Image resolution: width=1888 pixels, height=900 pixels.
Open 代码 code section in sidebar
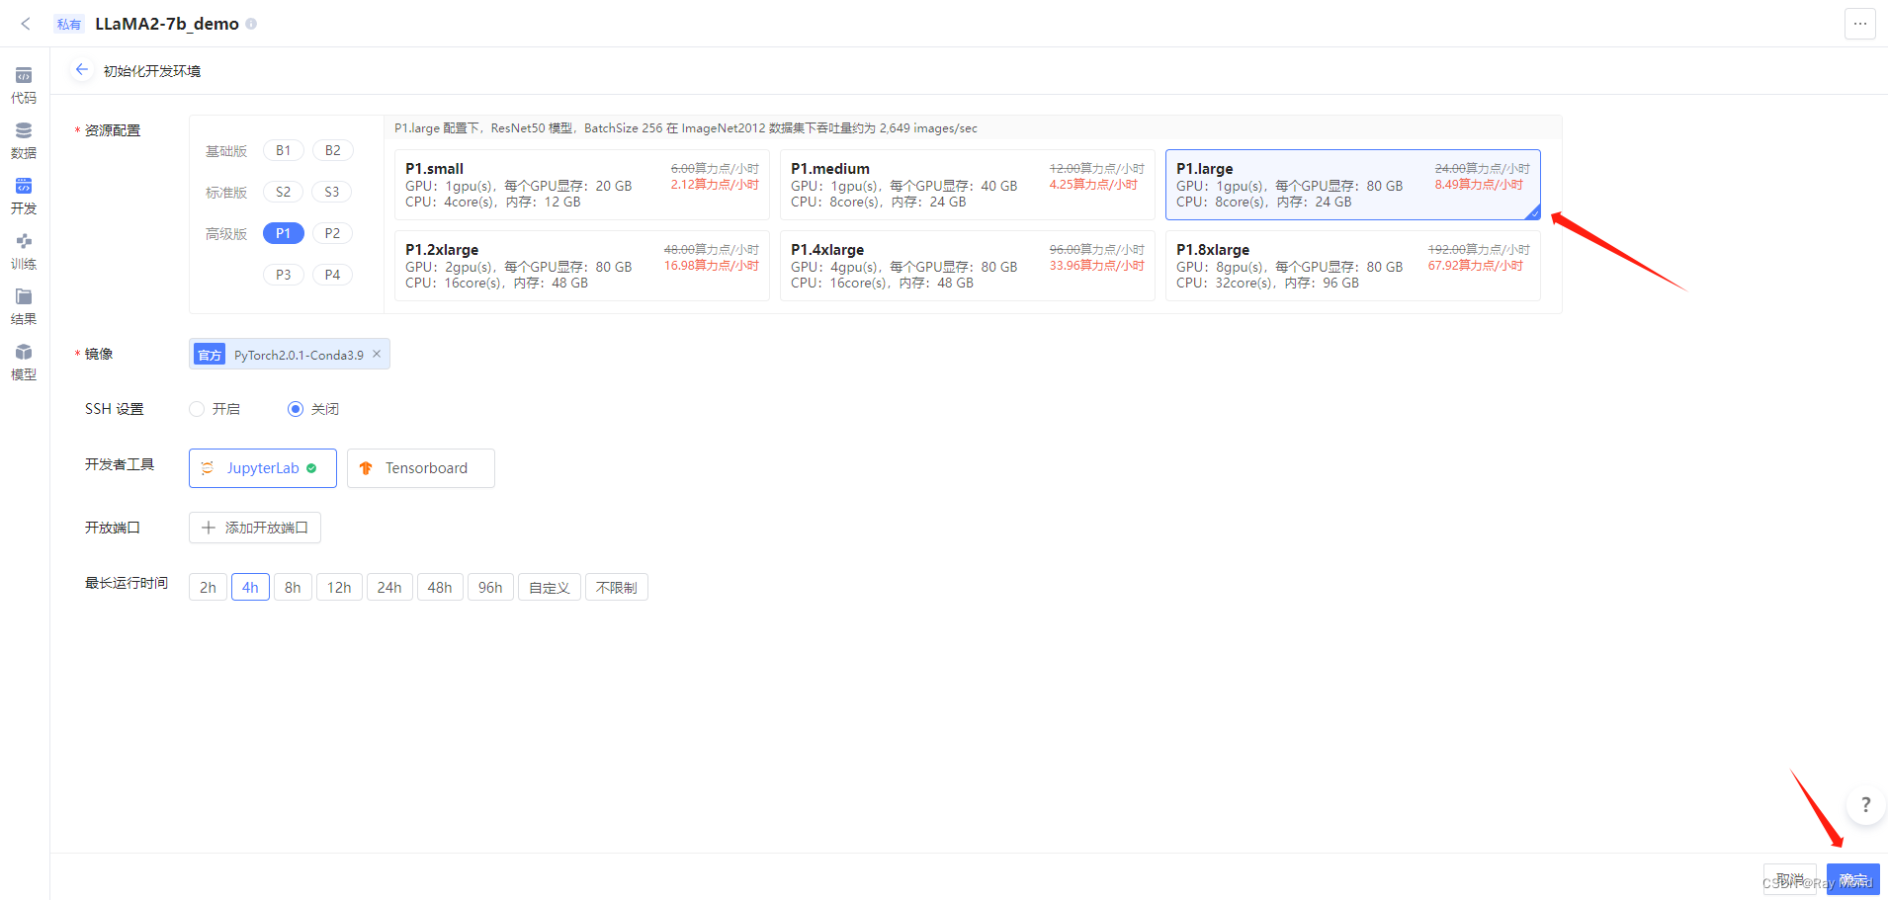(x=24, y=86)
